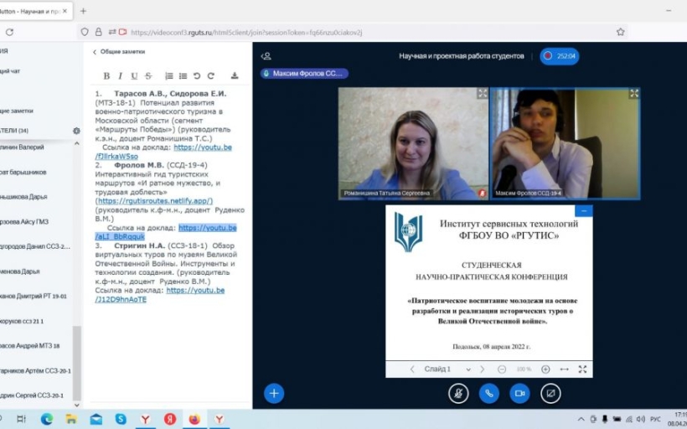The image size is (687, 429).
Task: Go to next slide
Action: coord(483,370)
